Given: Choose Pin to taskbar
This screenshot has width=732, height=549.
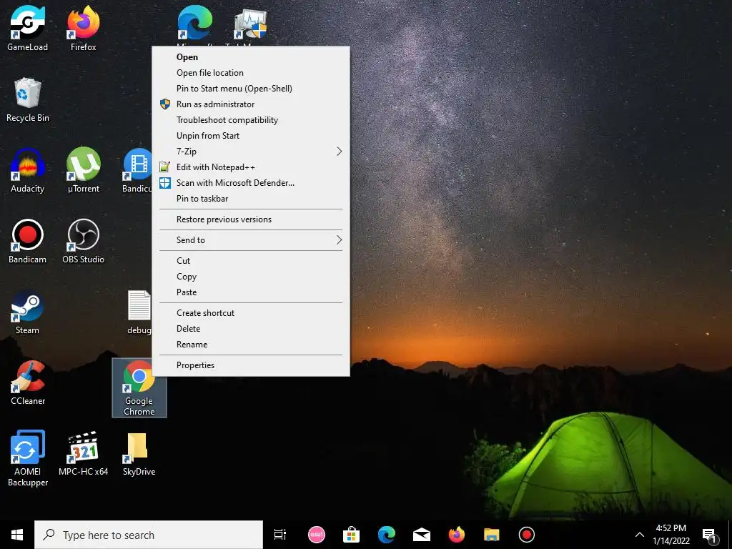Looking at the screenshot, I should (x=251, y=199).
